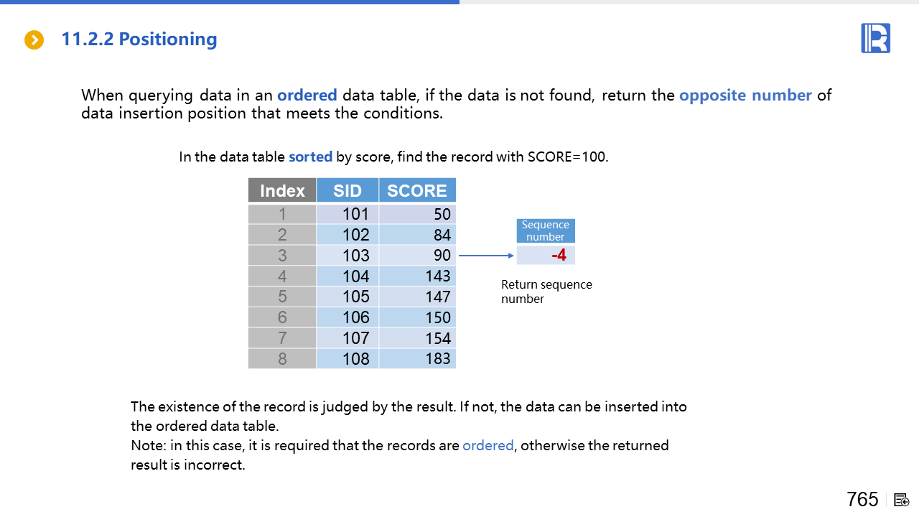Image resolution: width=919 pixels, height=517 pixels.
Task: Select the SCORE cell with value 90
Action: [417, 255]
